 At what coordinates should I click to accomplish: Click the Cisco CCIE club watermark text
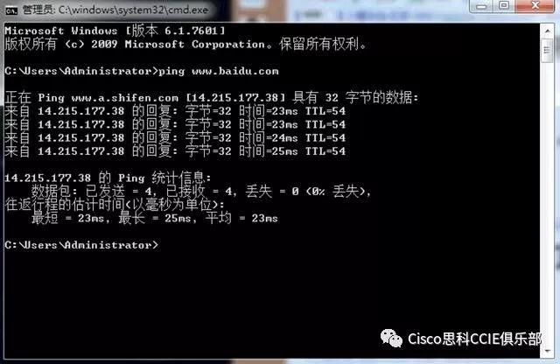click(x=474, y=339)
